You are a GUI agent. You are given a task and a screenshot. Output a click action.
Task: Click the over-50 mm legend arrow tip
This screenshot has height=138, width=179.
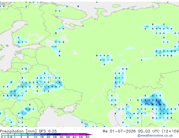(x=89, y=134)
